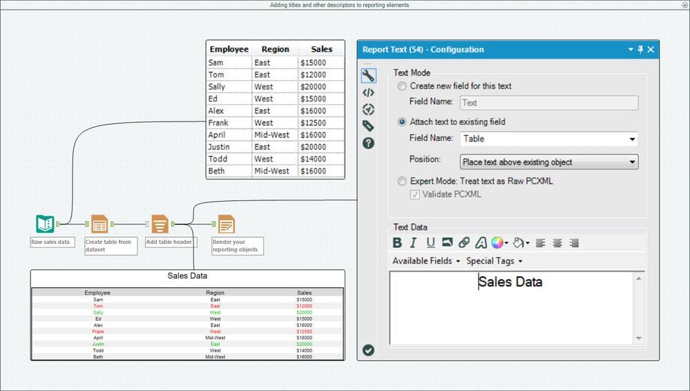Screen dimensions: 690x391
Task: Click the Sales column header in top table
Action: (x=321, y=49)
